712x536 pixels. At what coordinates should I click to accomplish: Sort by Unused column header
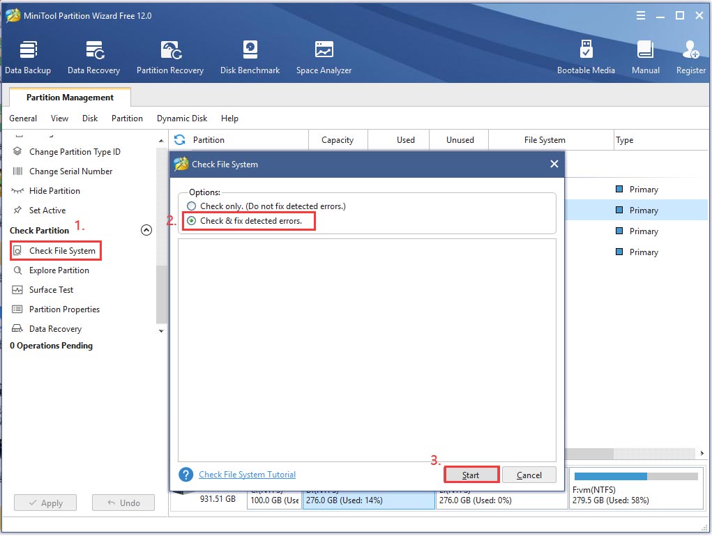click(459, 140)
